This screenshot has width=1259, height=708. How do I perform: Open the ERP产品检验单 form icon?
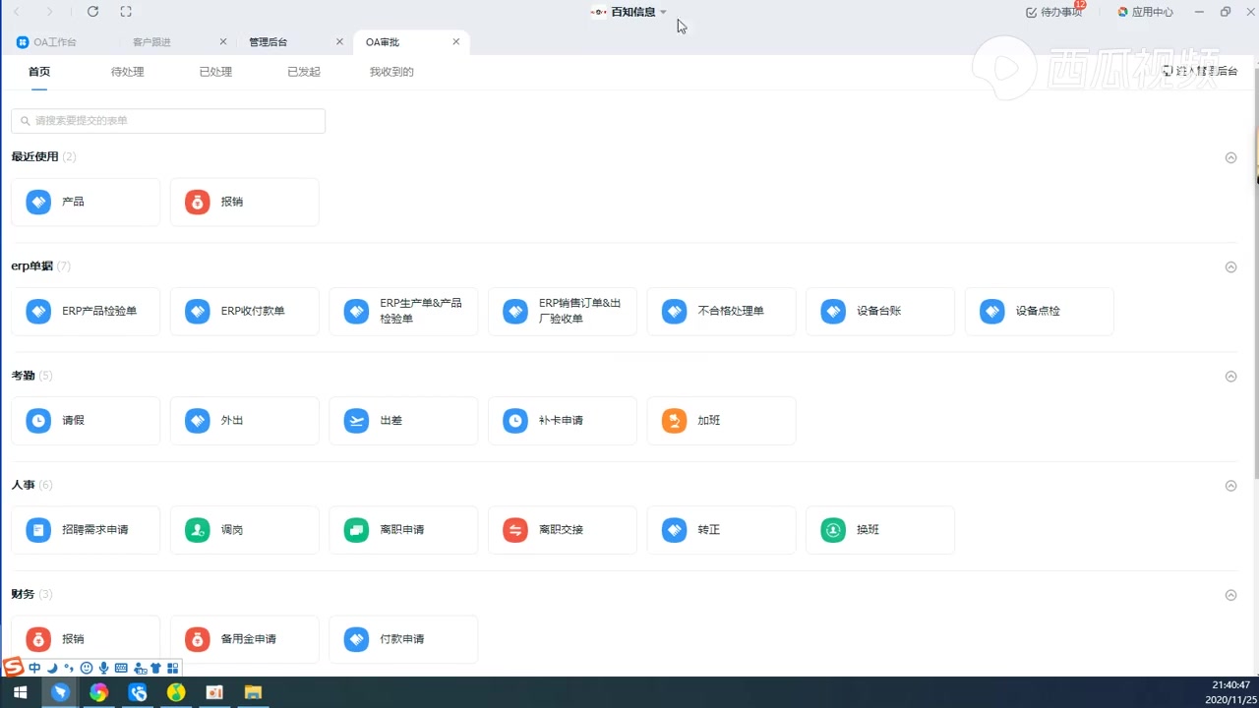[x=38, y=311]
